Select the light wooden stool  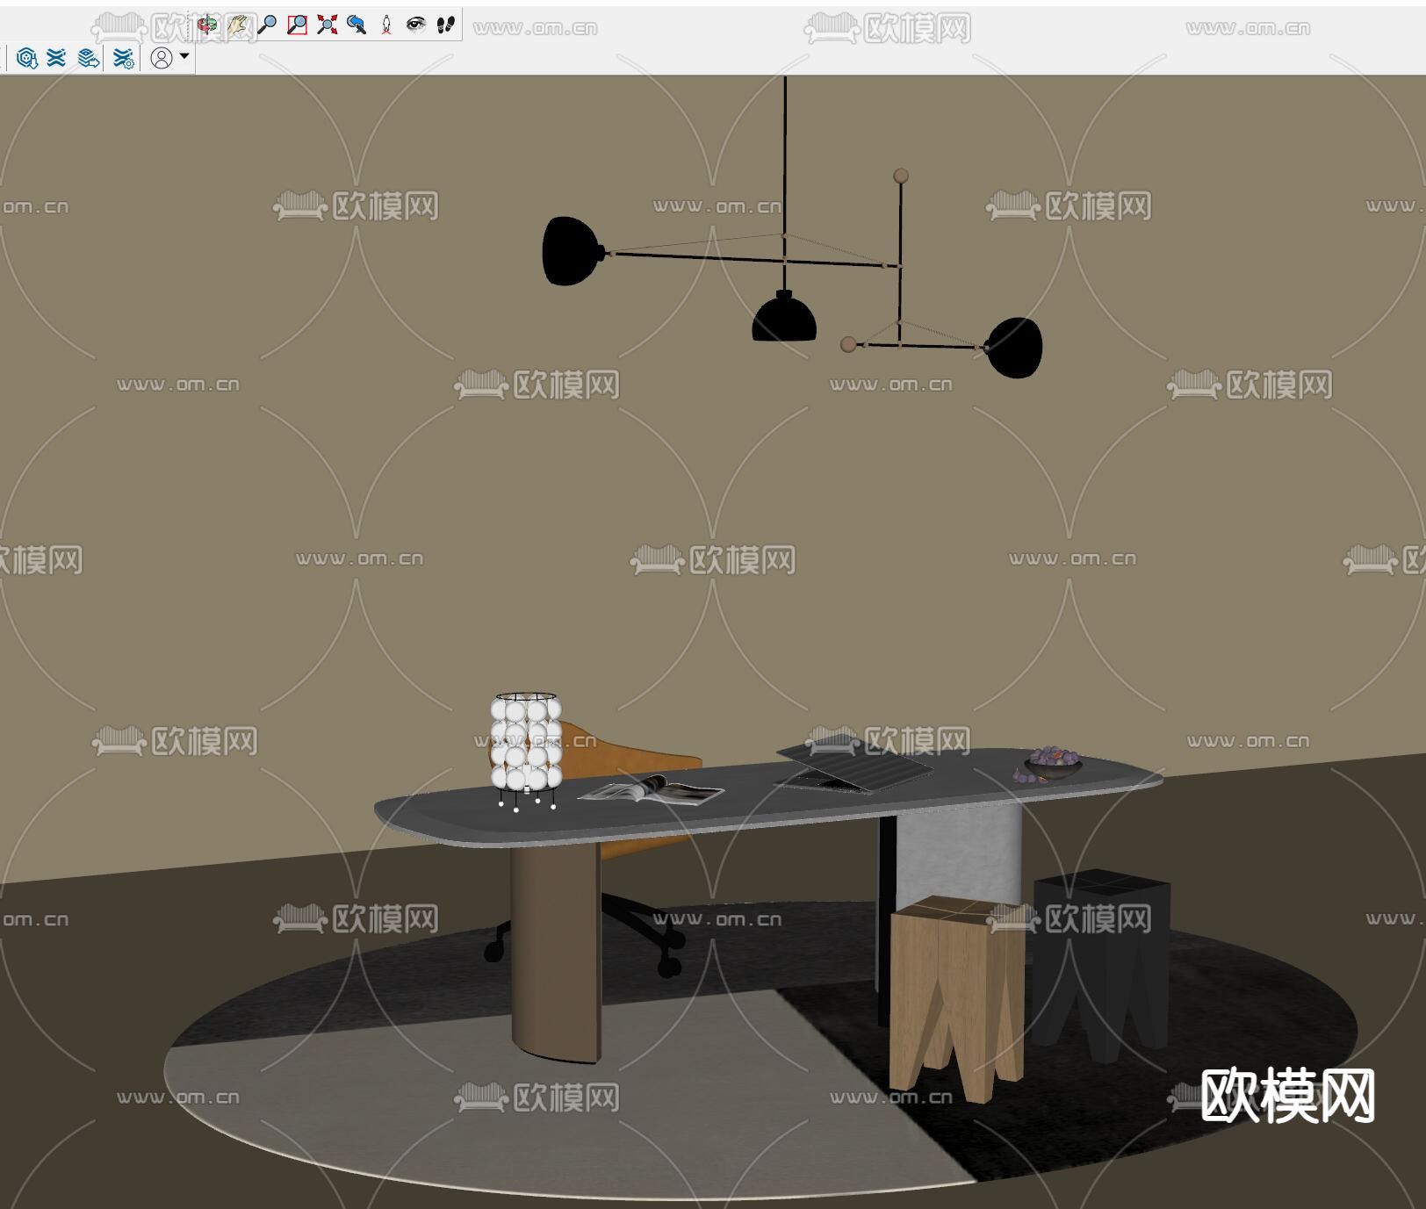[957, 997]
